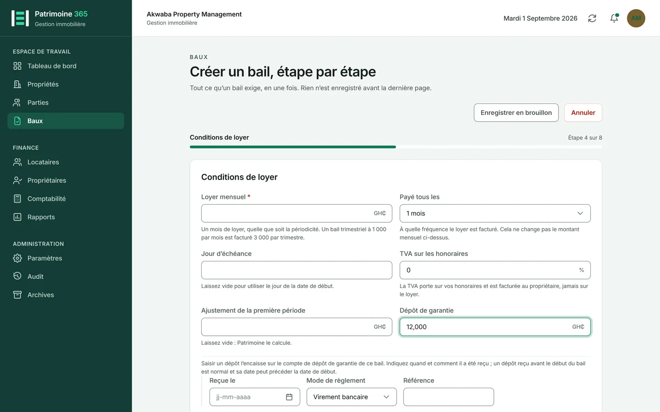Click the Tableau de bord grid icon
The image size is (660, 412).
click(17, 66)
